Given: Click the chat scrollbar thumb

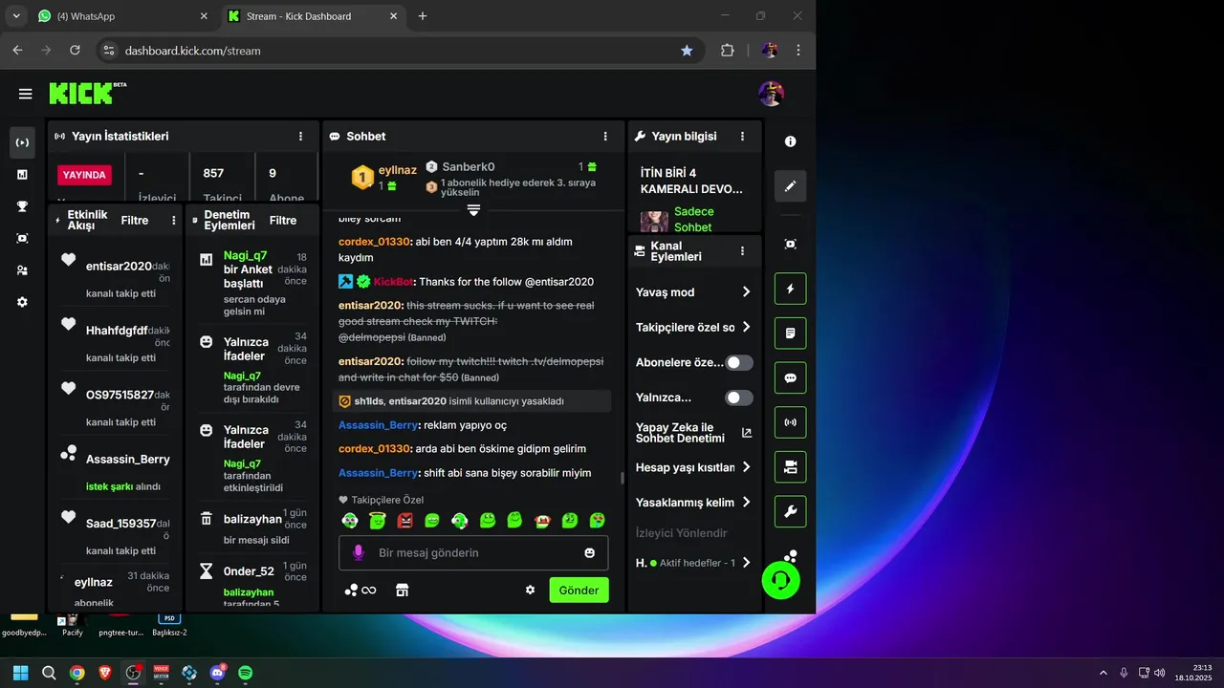Looking at the screenshot, I should point(623,478).
